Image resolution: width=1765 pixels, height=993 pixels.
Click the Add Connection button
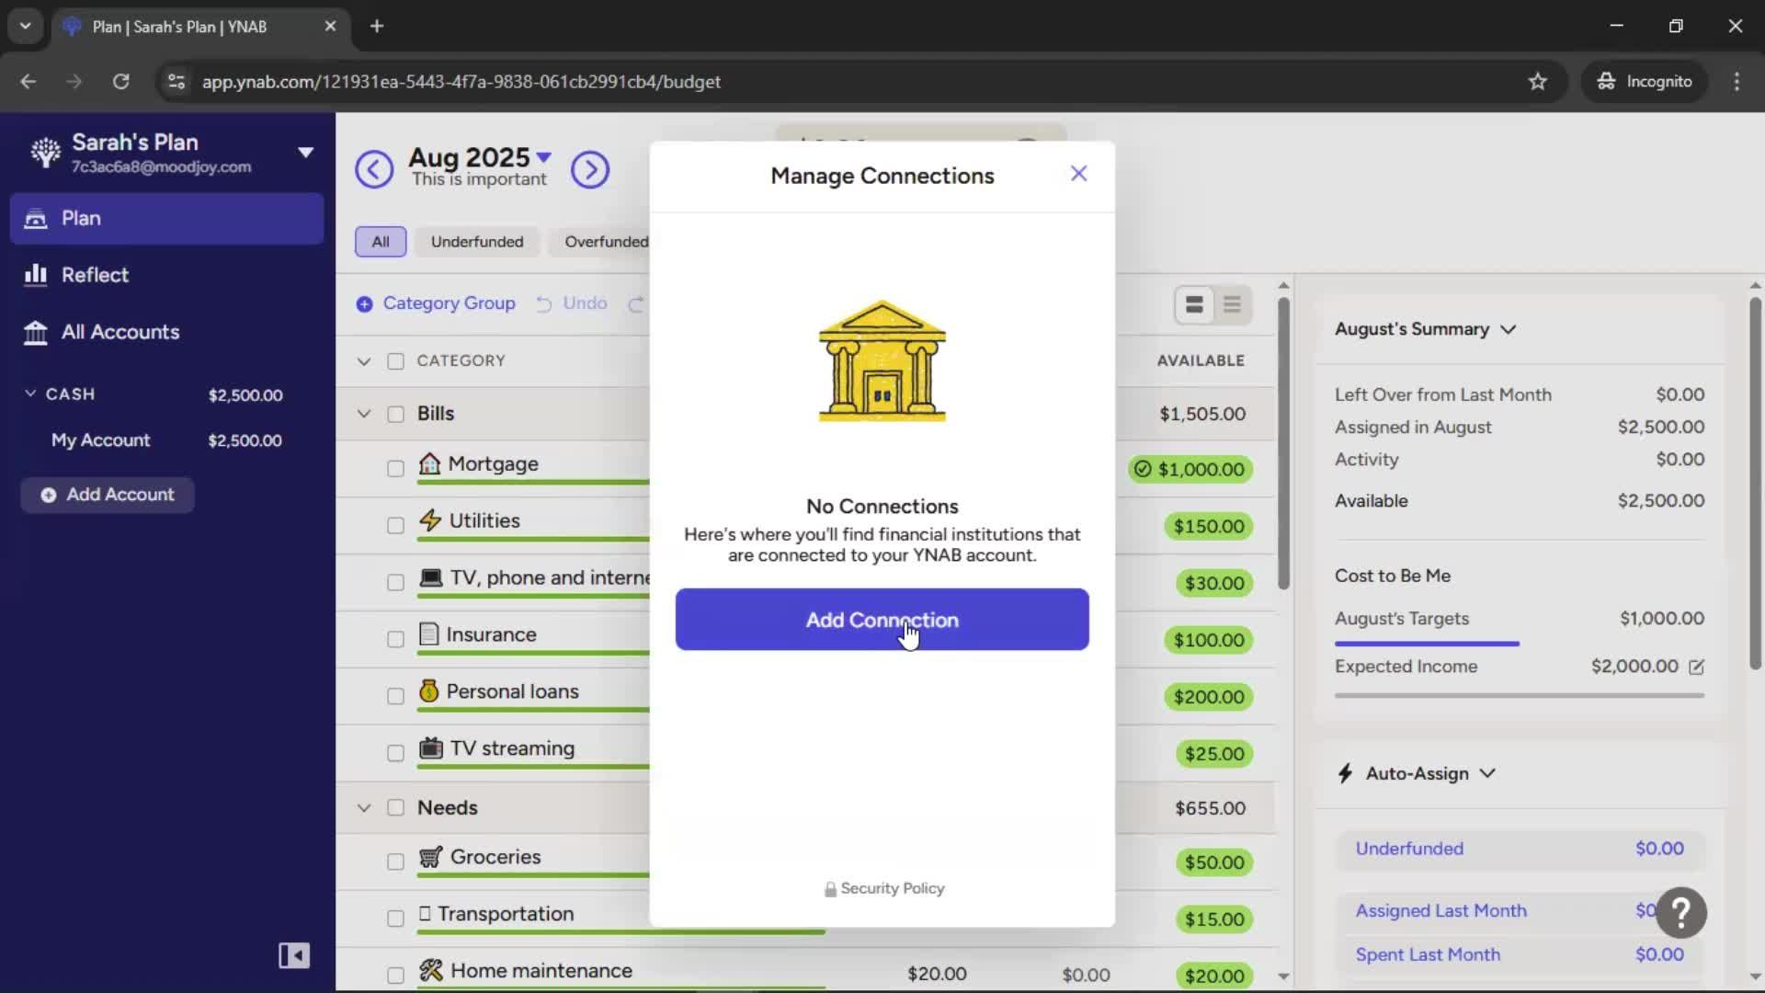[882, 620]
